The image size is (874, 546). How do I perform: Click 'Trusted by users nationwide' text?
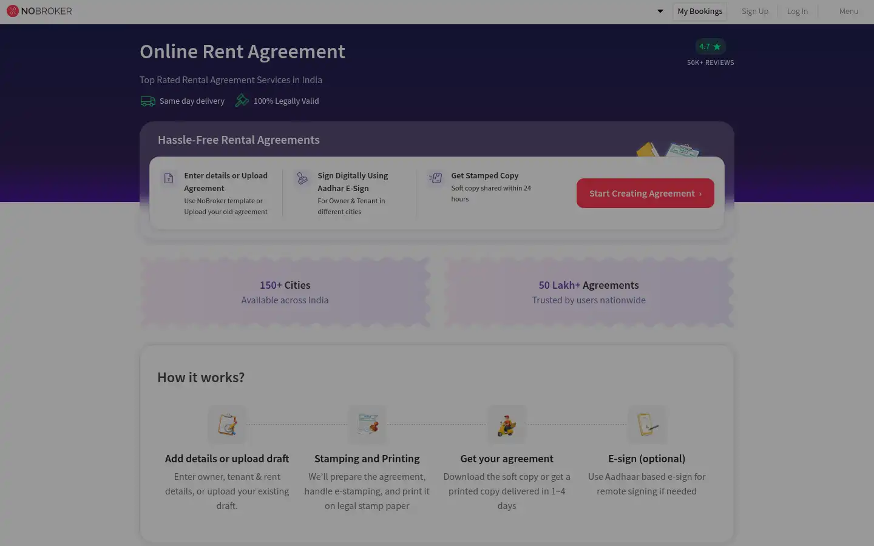(x=589, y=300)
